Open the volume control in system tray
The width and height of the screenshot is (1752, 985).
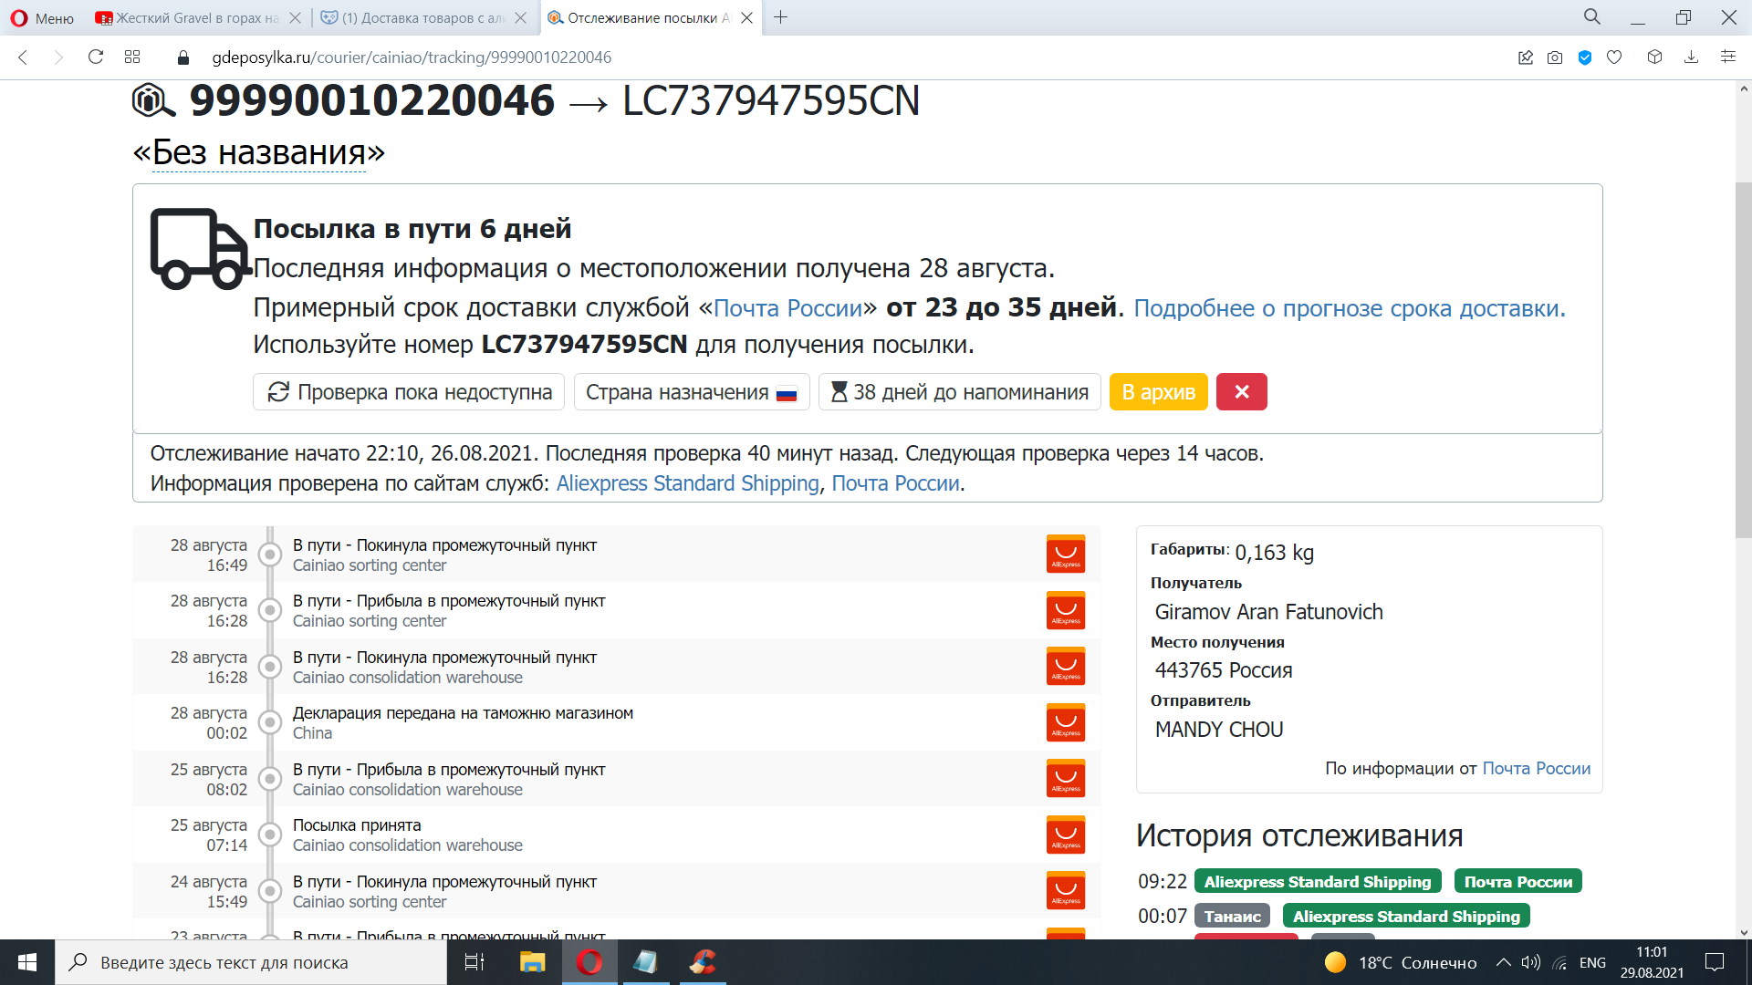click(x=1531, y=962)
